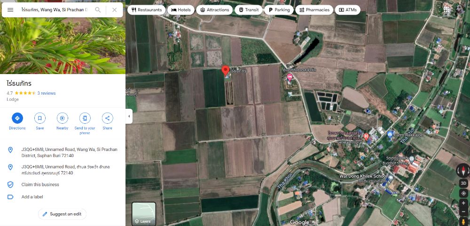Filter map by Pharmacies
Viewport: 470px width, 226px height.
point(314,10)
